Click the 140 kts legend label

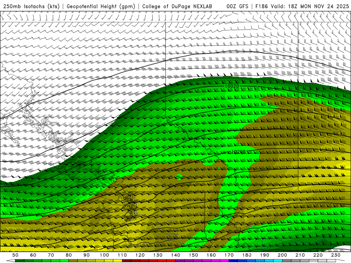pos(175,255)
